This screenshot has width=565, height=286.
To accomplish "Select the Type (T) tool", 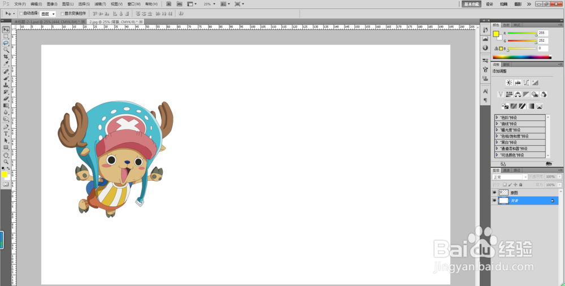I will click(6, 133).
